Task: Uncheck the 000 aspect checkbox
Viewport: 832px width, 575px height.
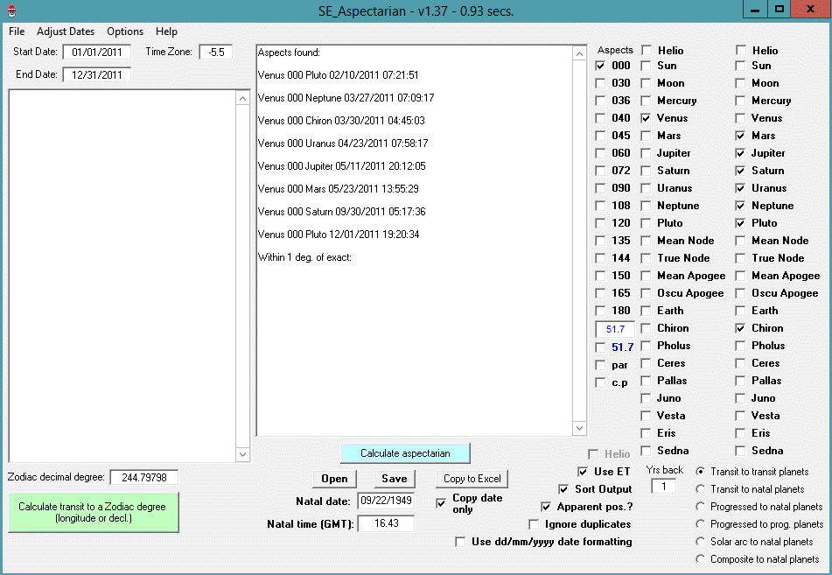Action: tap(600, 66)
